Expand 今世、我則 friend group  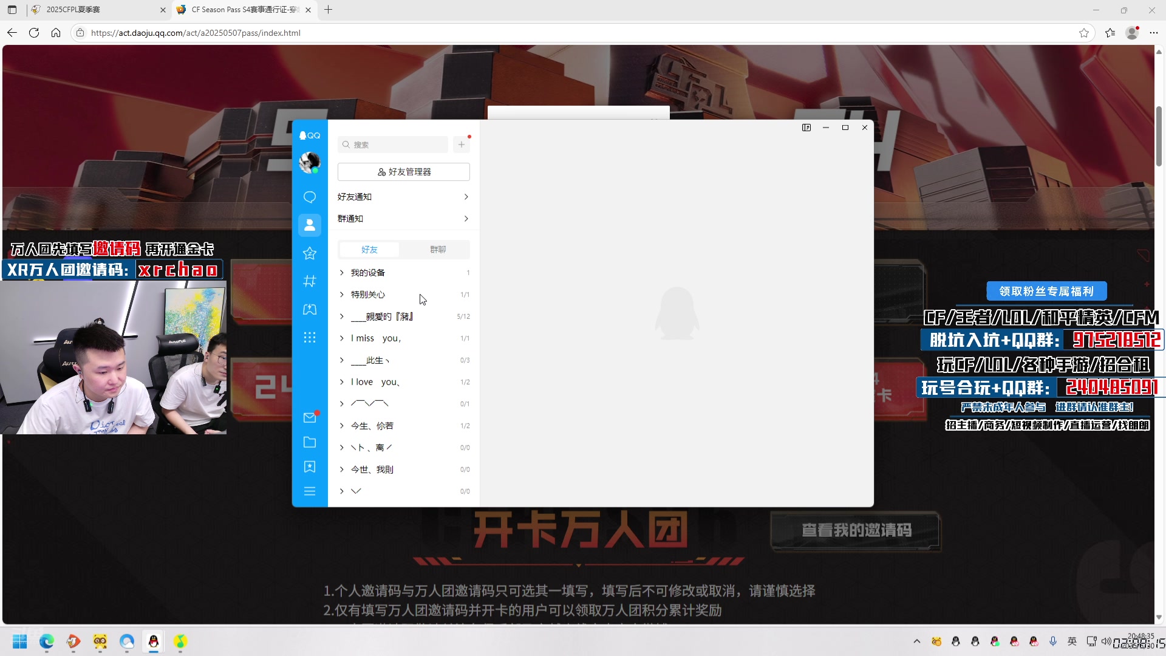[x=404, y=470]
